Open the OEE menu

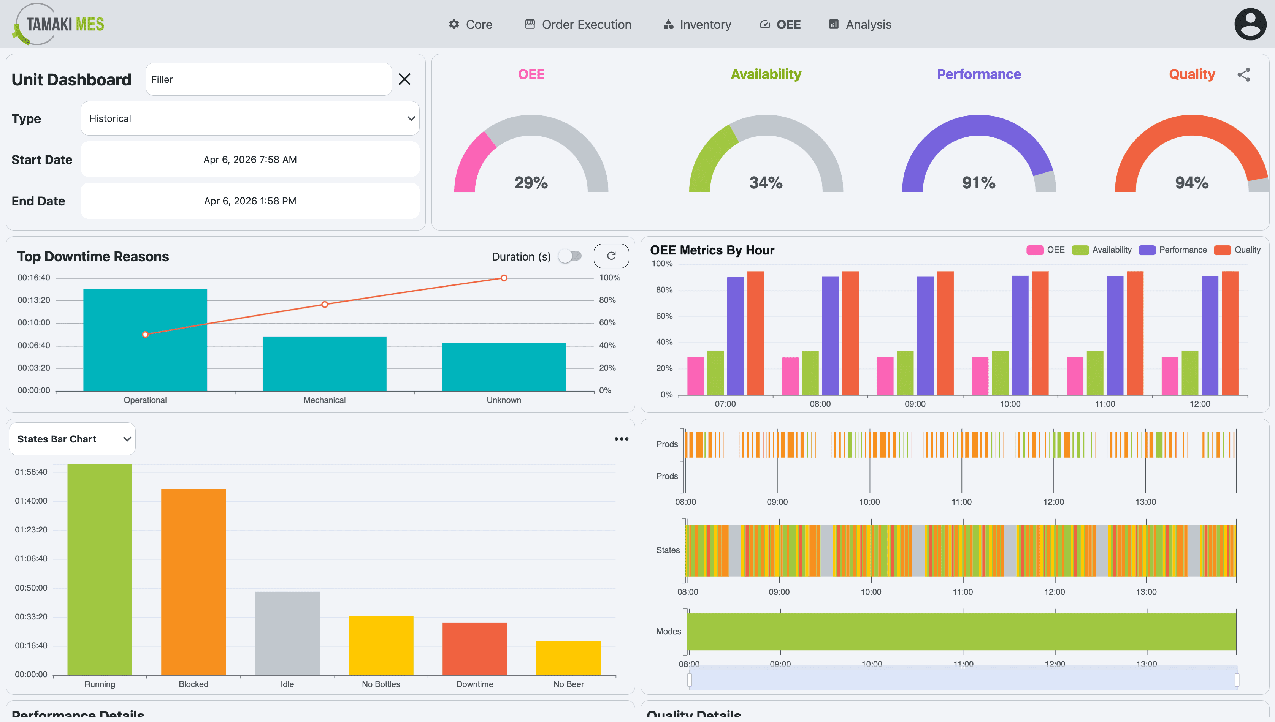click(780, 24)
